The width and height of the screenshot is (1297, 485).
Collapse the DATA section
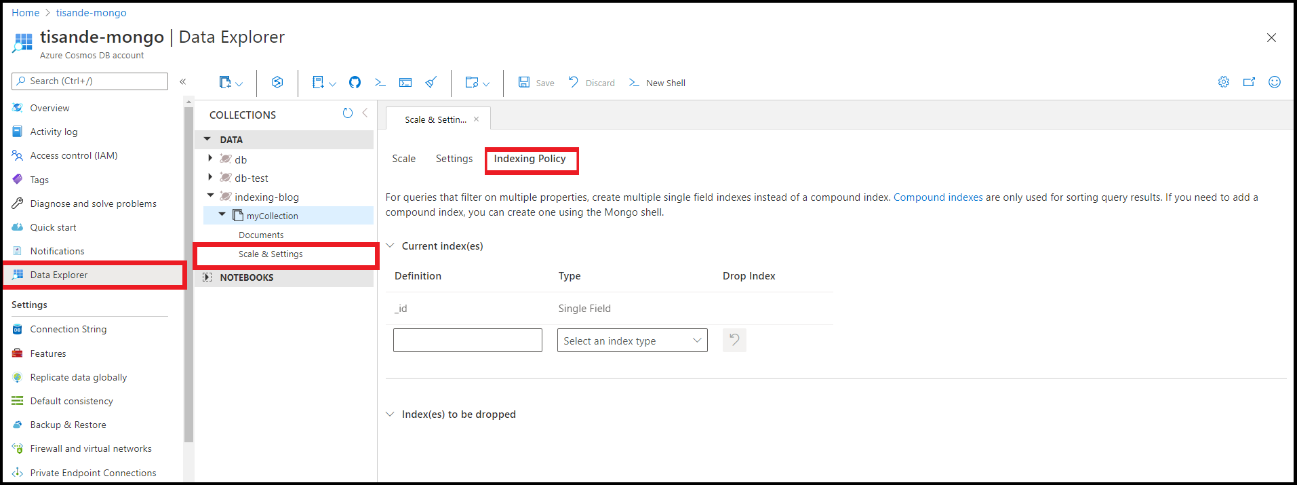[x=207, y=139]
